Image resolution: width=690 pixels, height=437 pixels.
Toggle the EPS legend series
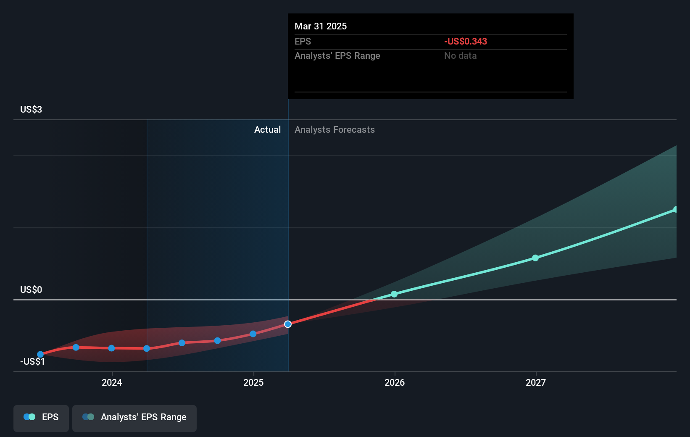(41, 418)
